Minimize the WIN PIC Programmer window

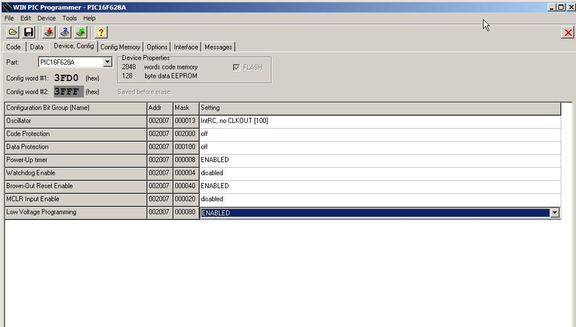(552, 7)
